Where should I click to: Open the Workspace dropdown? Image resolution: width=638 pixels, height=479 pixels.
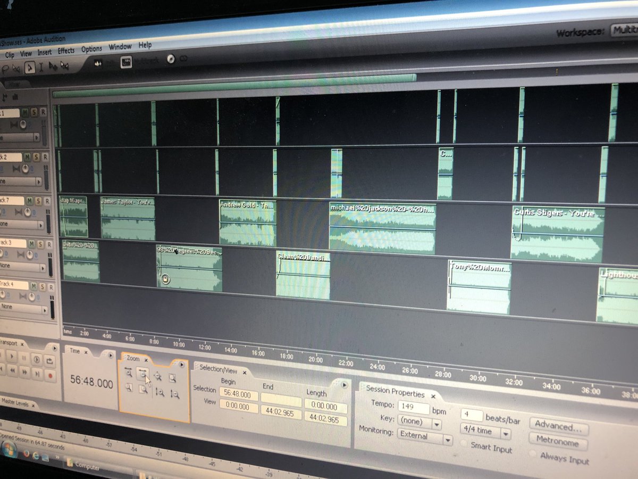point(624,30)
